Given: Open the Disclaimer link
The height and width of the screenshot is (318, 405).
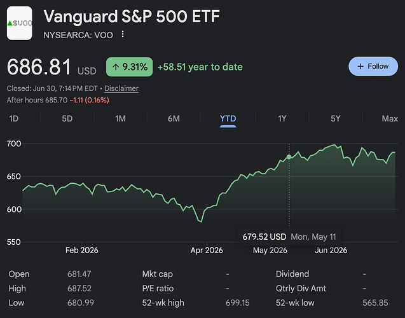Looking at the screenshot, I should point(121,88).
